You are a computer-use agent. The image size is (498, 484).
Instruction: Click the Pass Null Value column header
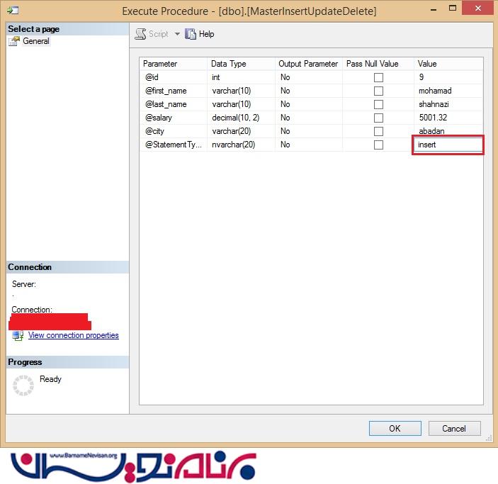point(378,64)
